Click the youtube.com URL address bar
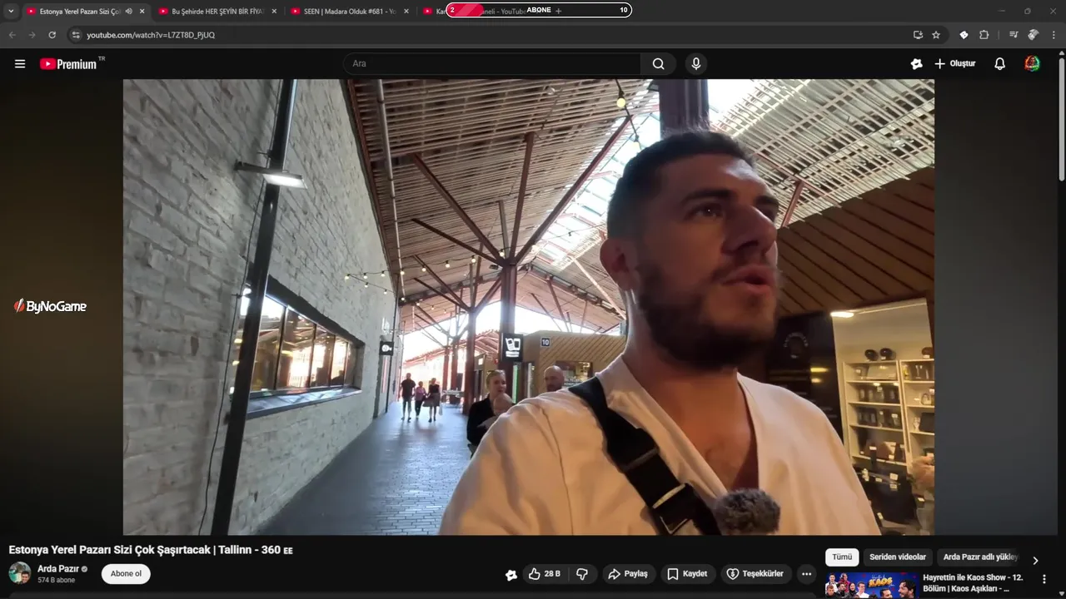 point(151,35)
